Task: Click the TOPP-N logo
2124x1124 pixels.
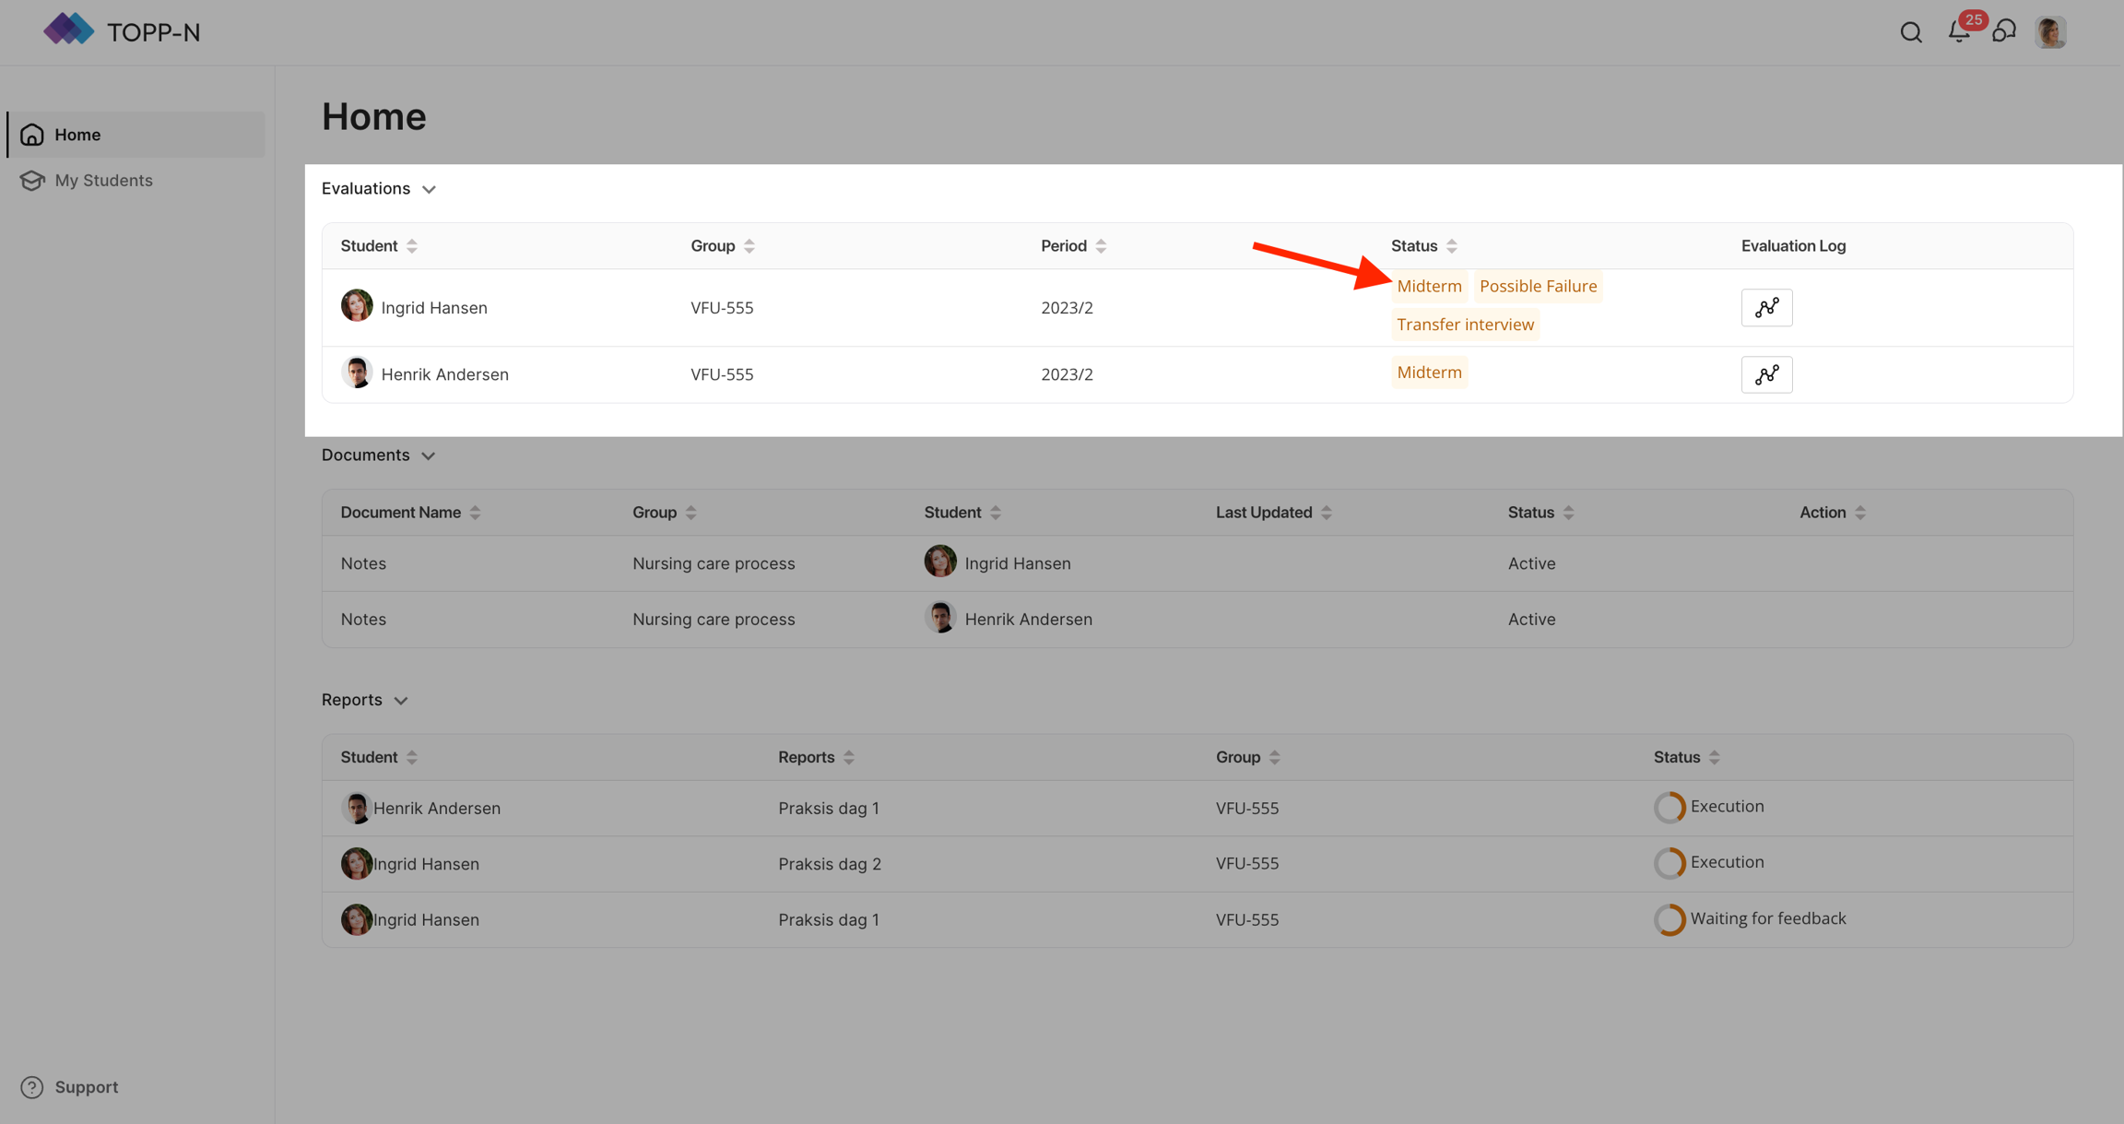Action: pos(70,30)
